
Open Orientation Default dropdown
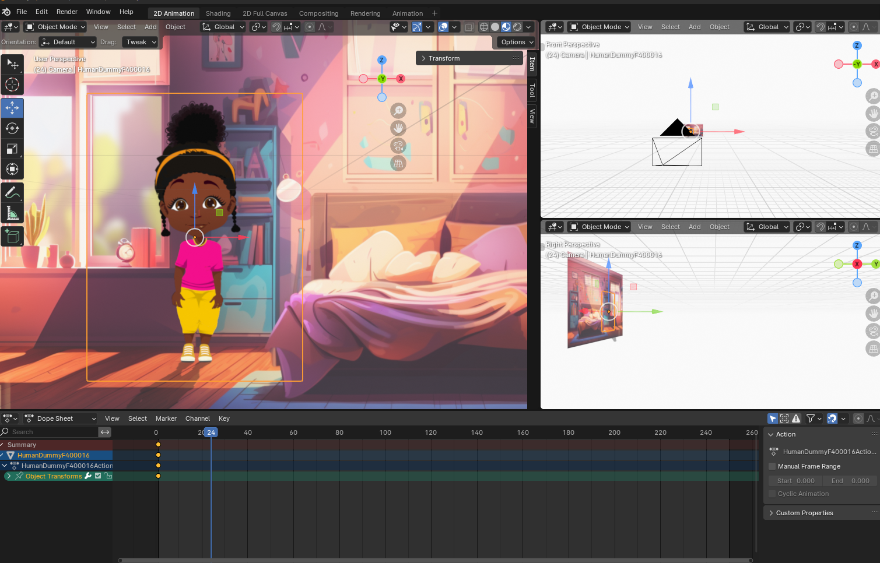click(68, 42)
